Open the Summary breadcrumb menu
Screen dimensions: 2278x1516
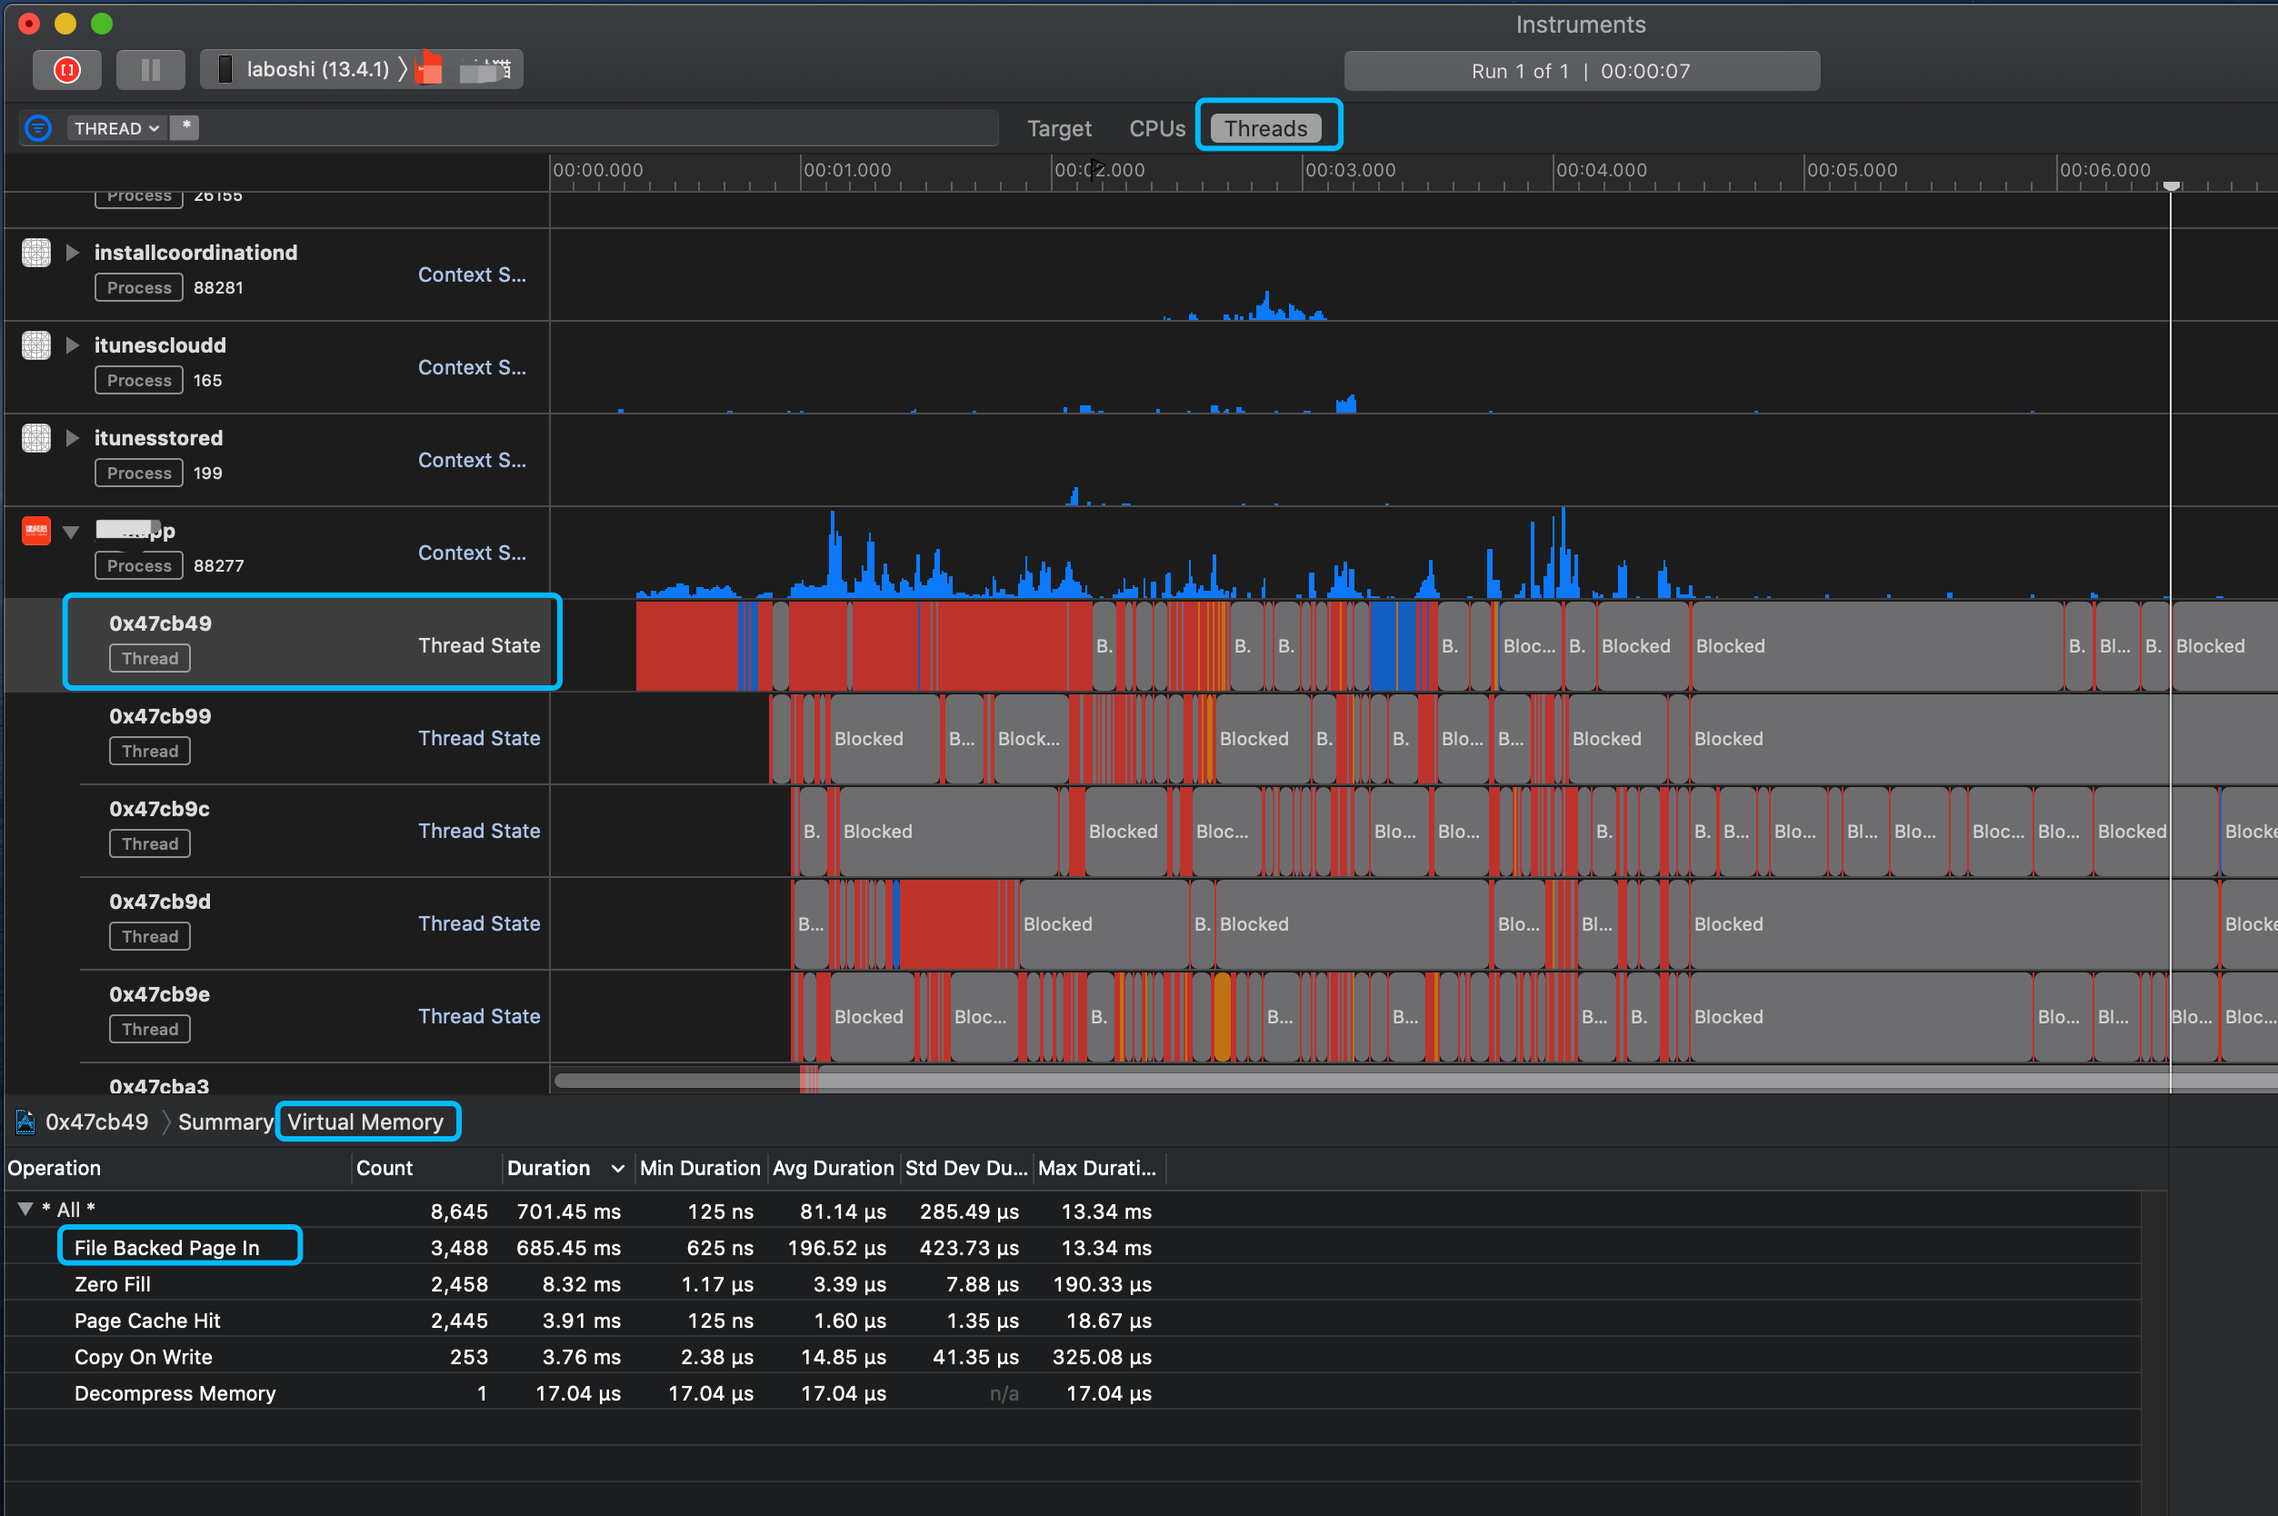point(225,1122)
